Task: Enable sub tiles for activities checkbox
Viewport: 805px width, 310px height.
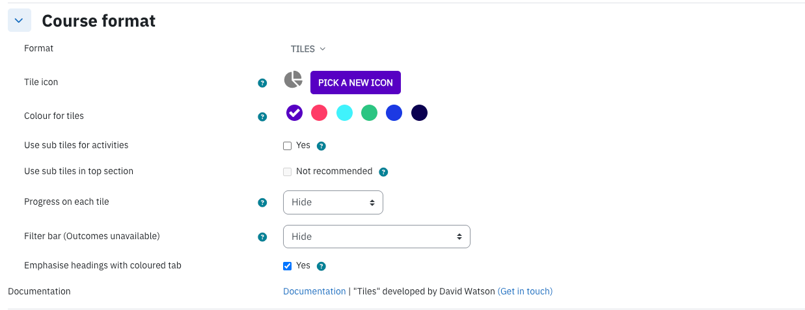Action: point(287,146)
